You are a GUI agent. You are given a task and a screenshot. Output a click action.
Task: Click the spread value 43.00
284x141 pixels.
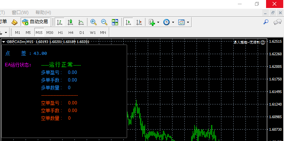pos(40,53)
